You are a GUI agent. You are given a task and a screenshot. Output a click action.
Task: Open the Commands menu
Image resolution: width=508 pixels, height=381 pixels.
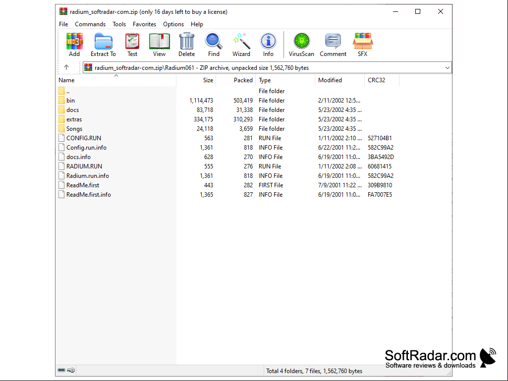click(90, 24)
